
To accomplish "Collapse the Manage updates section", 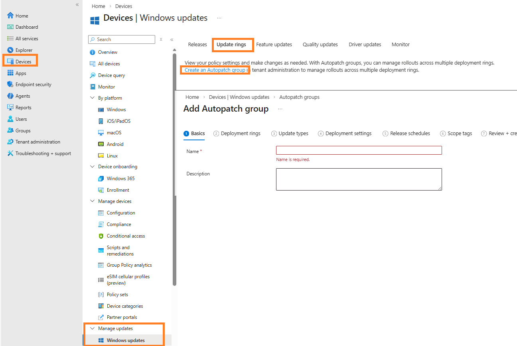I will [x=93, y=328].
